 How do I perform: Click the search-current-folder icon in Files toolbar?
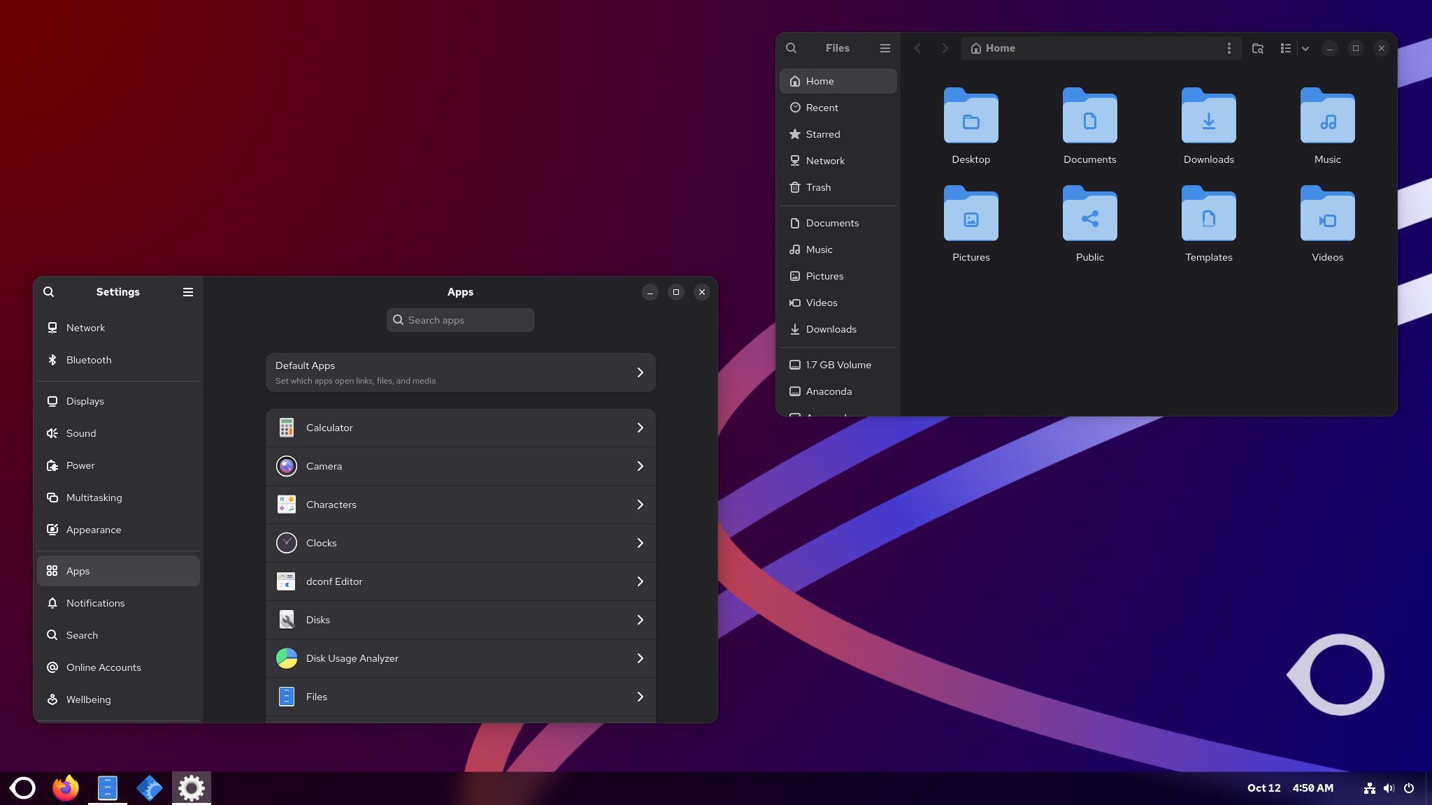(x=1258, y=48)
